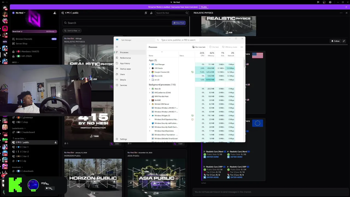This screenshot has height=197, width=350.
Task: Expand Xbox (9) background process
Action: coord(150,89)
